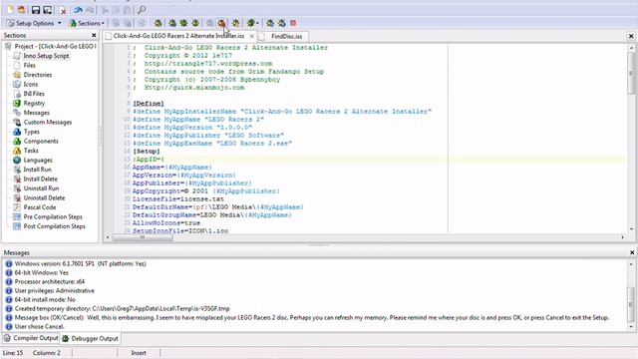Open the Uninstall Delete section

(x=44, y=197)
